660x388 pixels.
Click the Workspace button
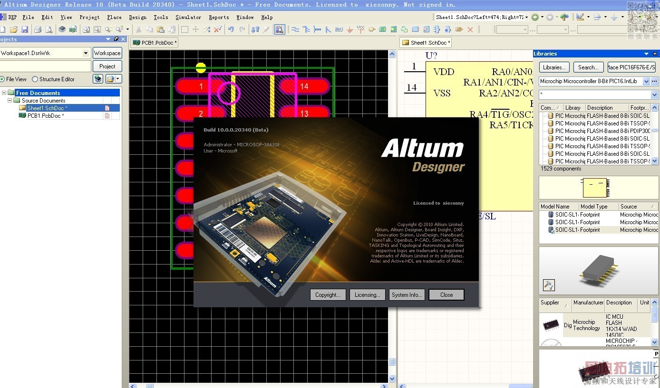coord(107,53)
